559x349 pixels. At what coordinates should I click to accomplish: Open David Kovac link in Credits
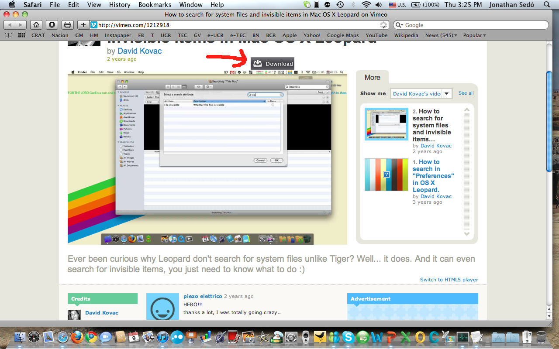pos(102,313)
